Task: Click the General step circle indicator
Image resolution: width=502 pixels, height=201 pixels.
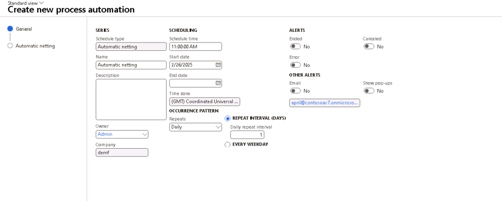Action: [x=10, y=29]
